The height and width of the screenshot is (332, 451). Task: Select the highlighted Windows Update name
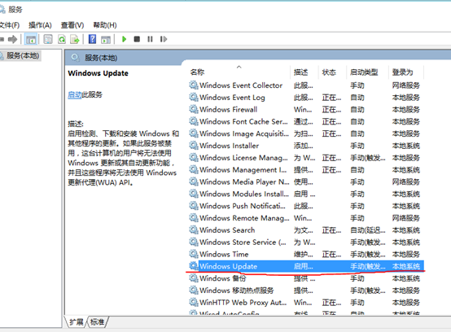(x=229, y=266)
